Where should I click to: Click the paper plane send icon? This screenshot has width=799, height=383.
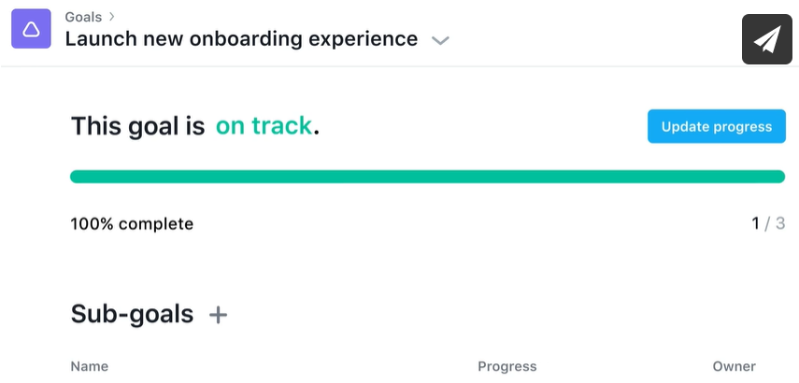click(766, 39)
